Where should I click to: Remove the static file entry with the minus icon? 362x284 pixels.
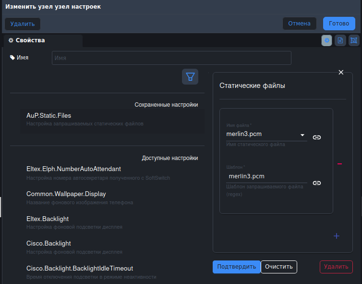coord(339,164)
